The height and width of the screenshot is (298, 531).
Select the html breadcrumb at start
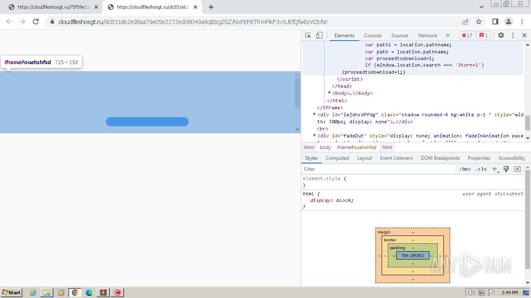[x=309, y=147]
